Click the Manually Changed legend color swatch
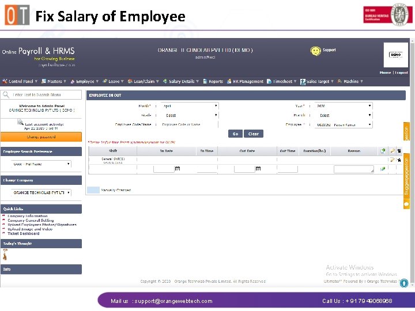 tap(93, 190)
